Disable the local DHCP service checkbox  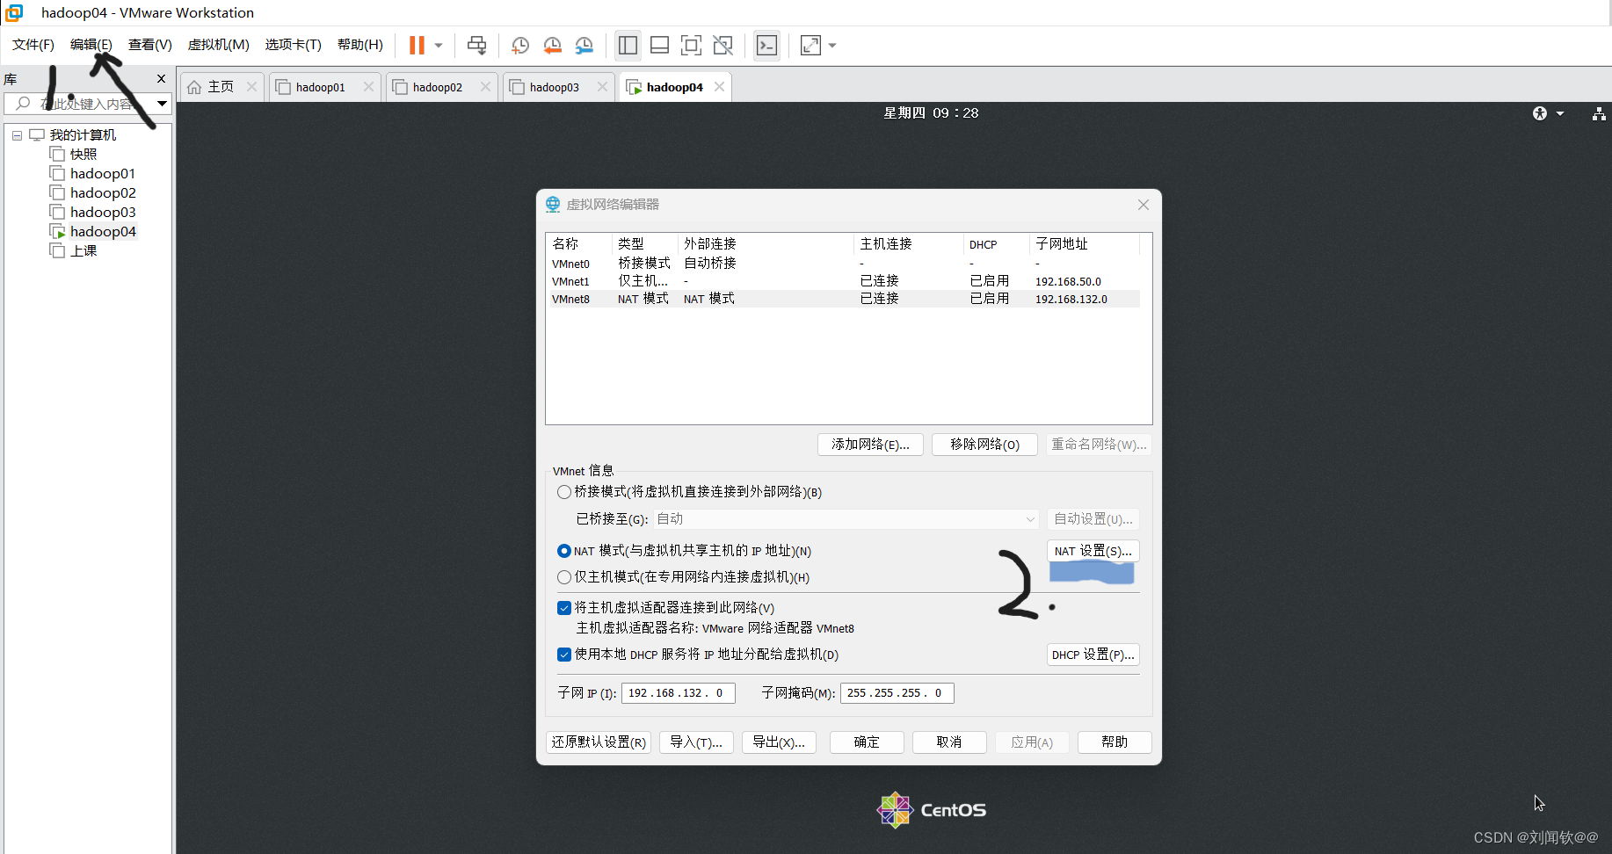(x=564, y=655)
